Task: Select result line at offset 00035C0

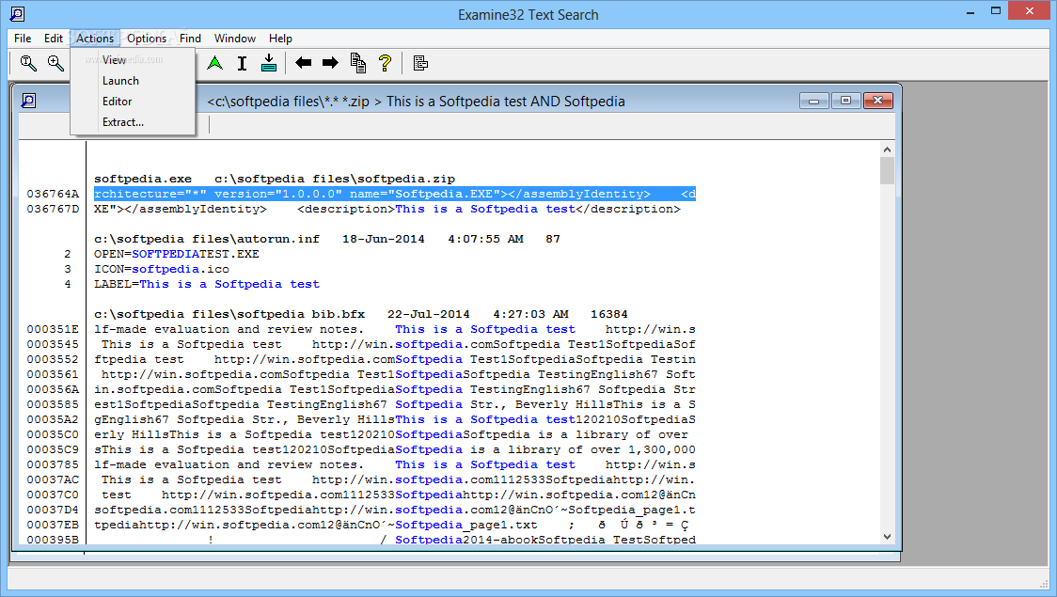Action: (x=391, y=434)
